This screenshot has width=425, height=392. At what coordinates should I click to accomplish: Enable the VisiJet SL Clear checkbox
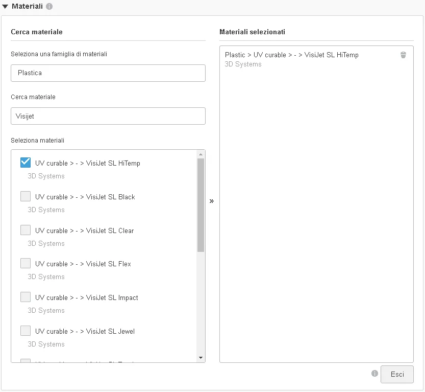pos(26,230)
